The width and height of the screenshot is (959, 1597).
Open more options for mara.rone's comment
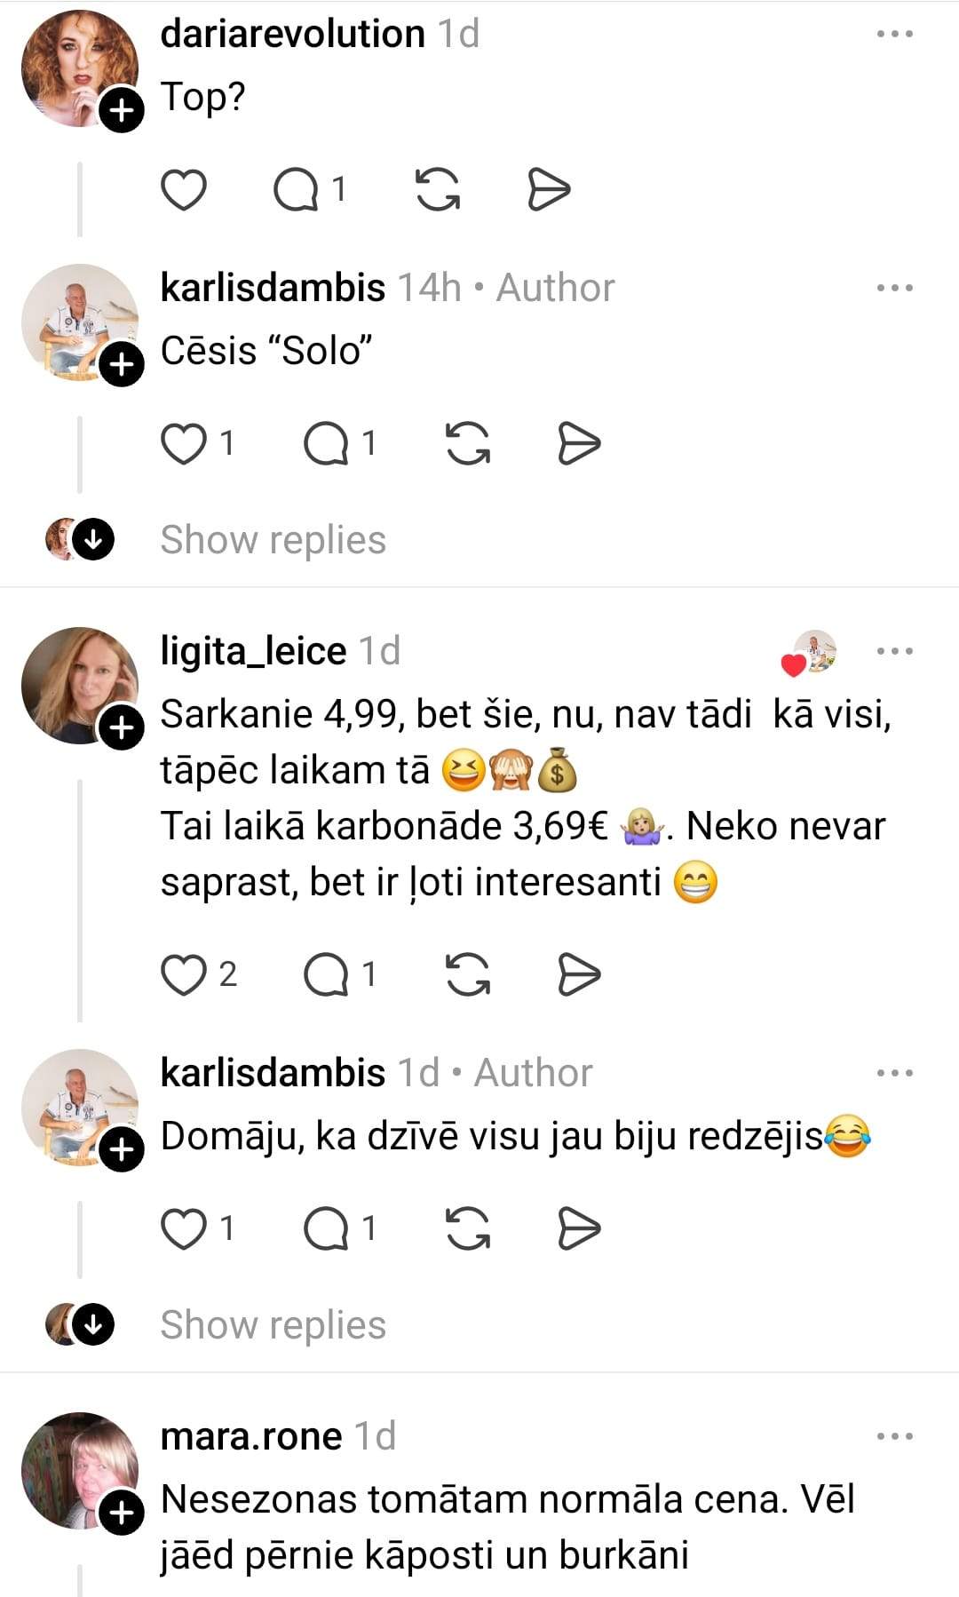(894, 1436)
